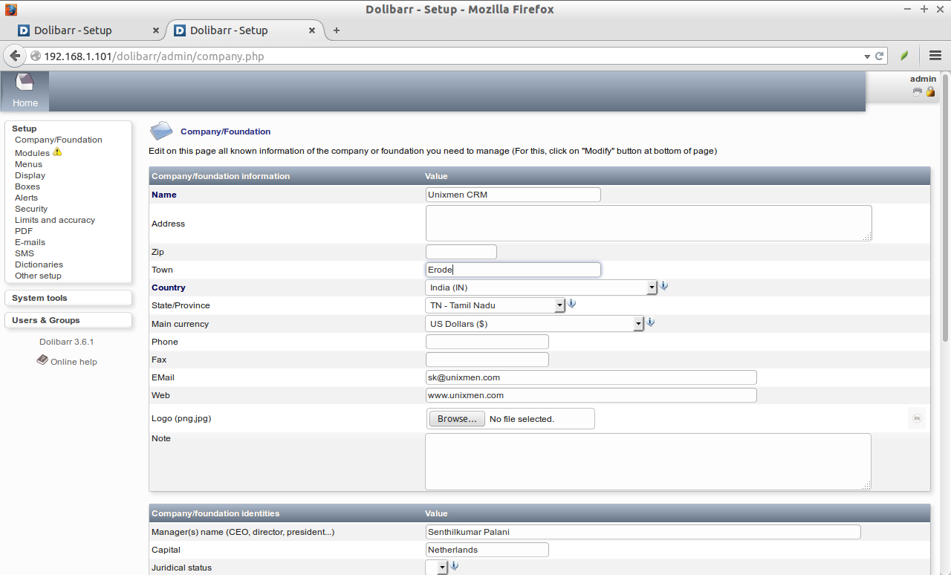Click the info icon next to Country
The width and height of the screenshot is (951, 575).
664,286
